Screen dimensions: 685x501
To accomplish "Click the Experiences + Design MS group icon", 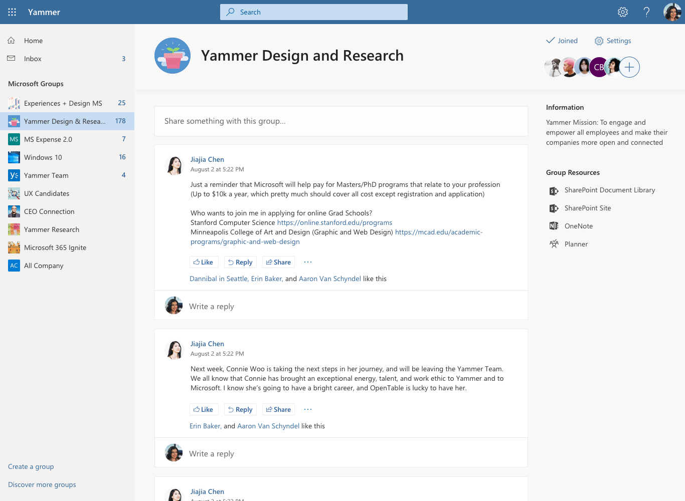I will (x=14, y=103).
